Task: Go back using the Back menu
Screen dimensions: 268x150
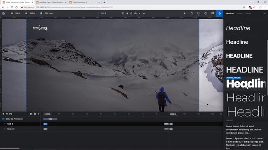Action: point(15,13)
